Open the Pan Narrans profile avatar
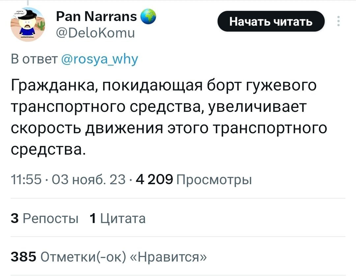This screenshot has width=356, height=276. click(28, 25)
